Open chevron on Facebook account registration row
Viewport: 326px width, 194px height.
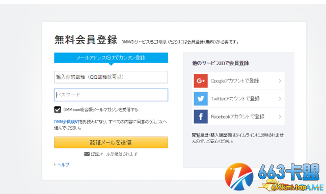click(x=280, y=117)
